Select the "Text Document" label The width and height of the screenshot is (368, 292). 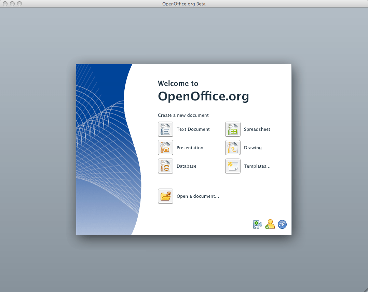pos(193,129)
